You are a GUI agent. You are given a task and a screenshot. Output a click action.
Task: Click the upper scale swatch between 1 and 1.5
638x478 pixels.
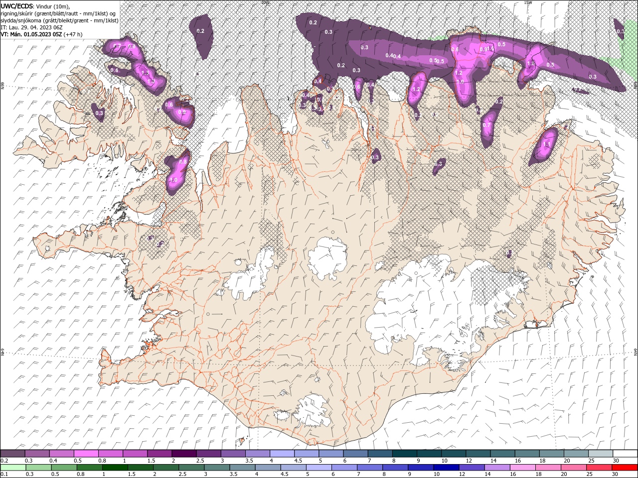tap(135, 454)
